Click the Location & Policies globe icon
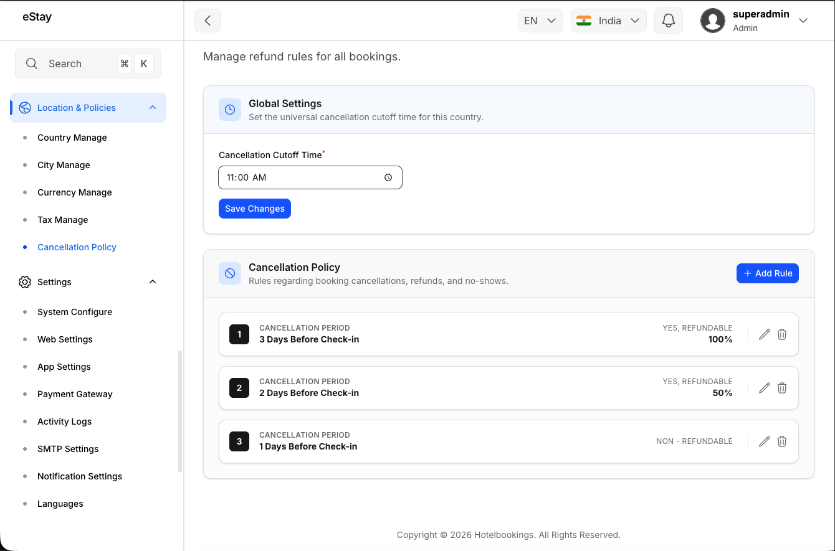 [x=25, y=108]
